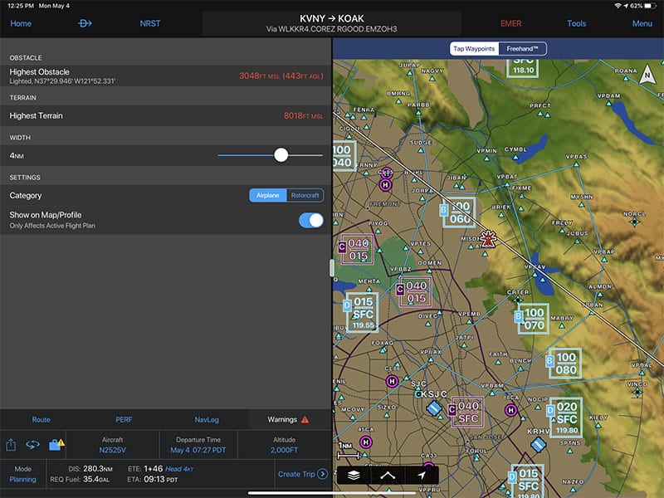Tap the Class C 040/SFC airspace label
The width and height of the screenshot is (664, 498).
[x=466, y=412]
